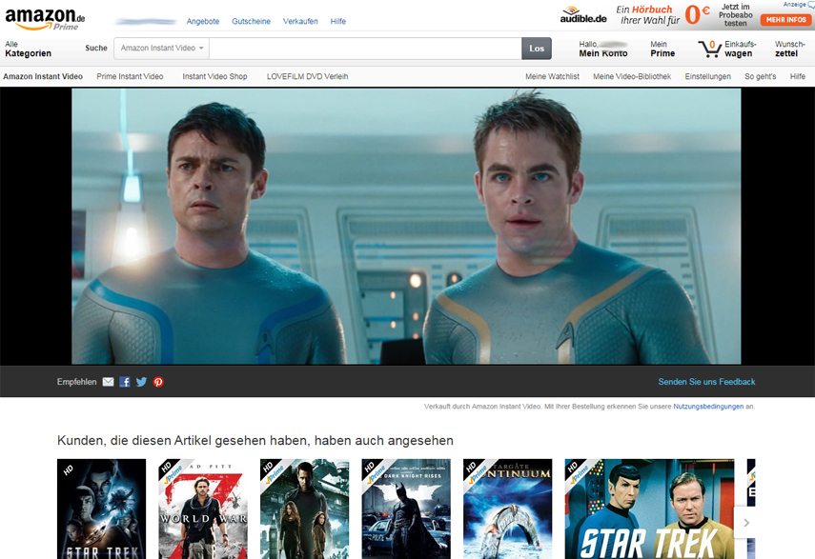Open Hilfe in the top navigation
Viewport: 815px width, 559px height.
(337, 21)
